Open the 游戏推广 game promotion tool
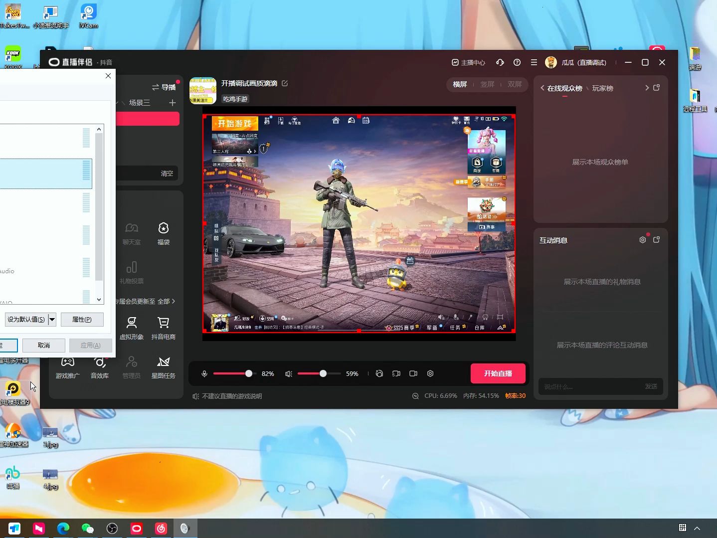The height and width of the screenshot is (538, 717). tap(68, 367)
